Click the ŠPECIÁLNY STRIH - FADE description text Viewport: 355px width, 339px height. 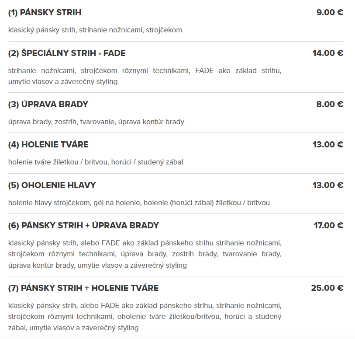[x=145, y=76]
